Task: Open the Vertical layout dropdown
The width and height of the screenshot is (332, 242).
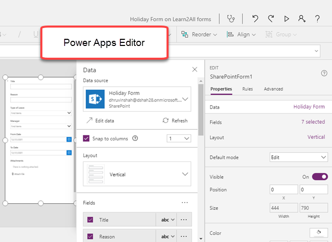Action: click(x=184, y=175)
